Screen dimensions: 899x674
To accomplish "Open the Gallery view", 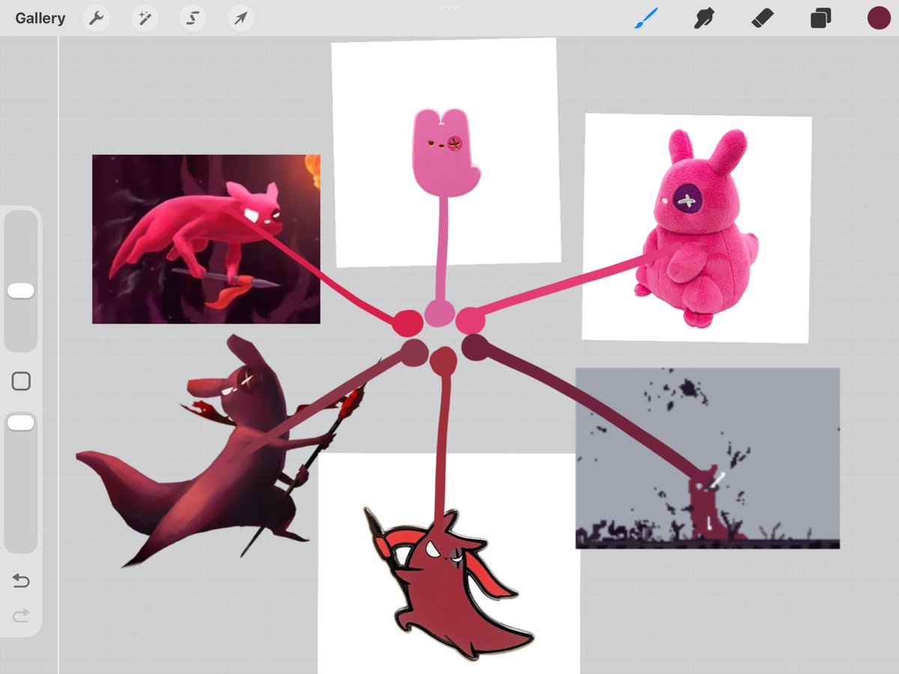I will pyautogui.click(x=40, y=18).
